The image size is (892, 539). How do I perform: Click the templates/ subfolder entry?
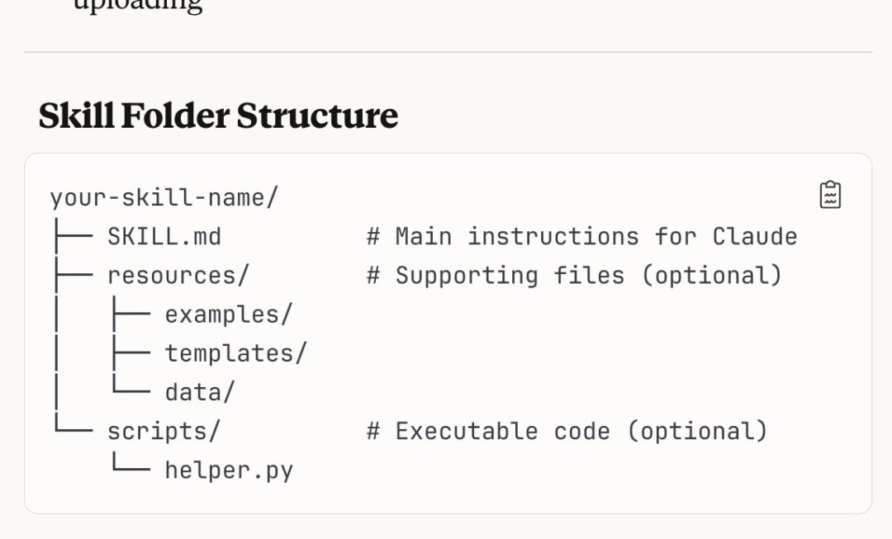point(235,353)
